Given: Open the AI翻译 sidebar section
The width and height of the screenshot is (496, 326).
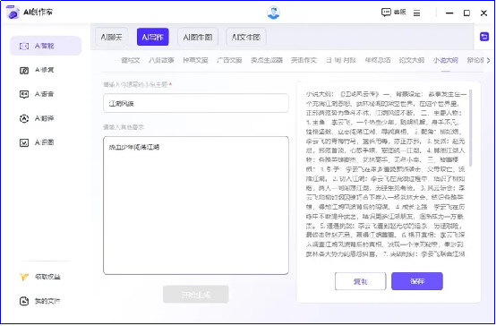Looking at the screenshot, I should [x=38, y=118].
